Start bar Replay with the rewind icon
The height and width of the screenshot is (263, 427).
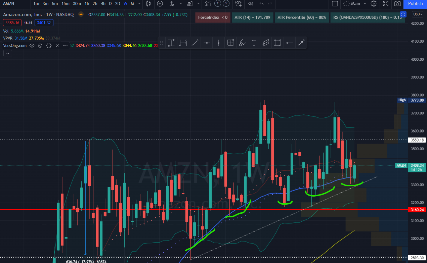coord(250,4)
